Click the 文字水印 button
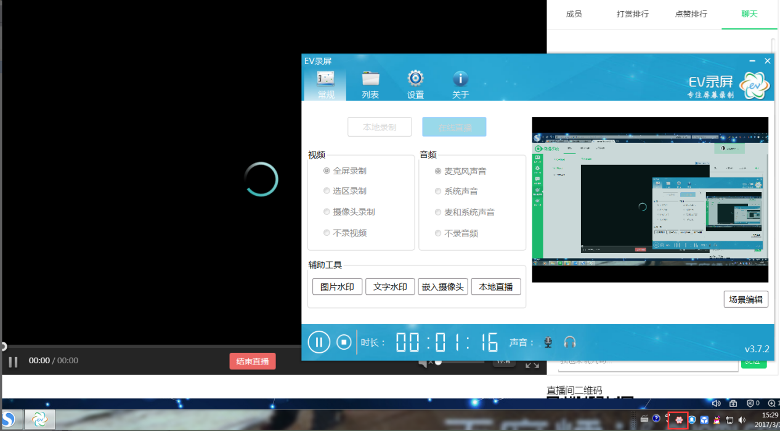 pyautogui.click(x=390, y=287)
